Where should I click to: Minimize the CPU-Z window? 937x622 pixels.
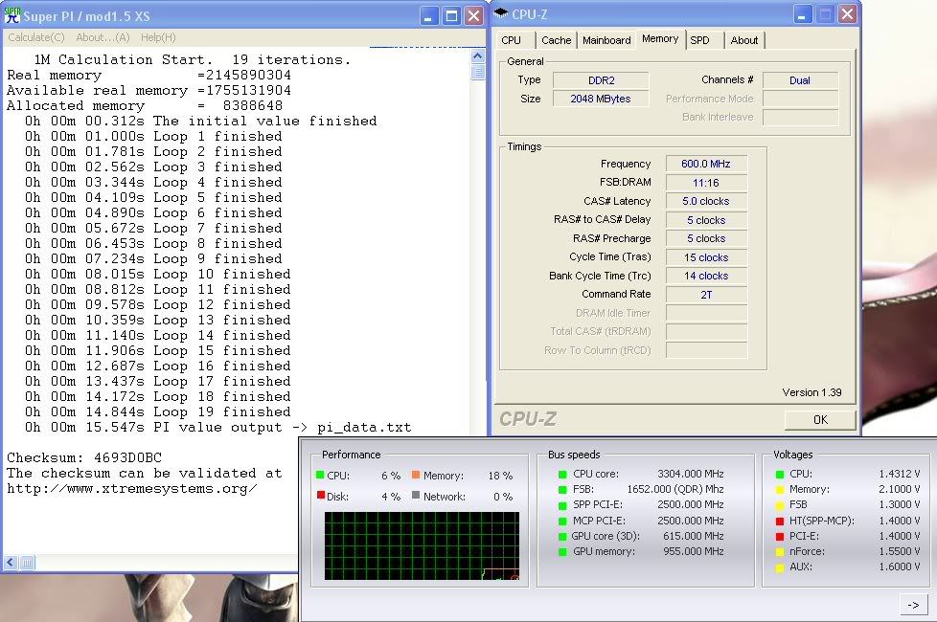pos(803,14)
